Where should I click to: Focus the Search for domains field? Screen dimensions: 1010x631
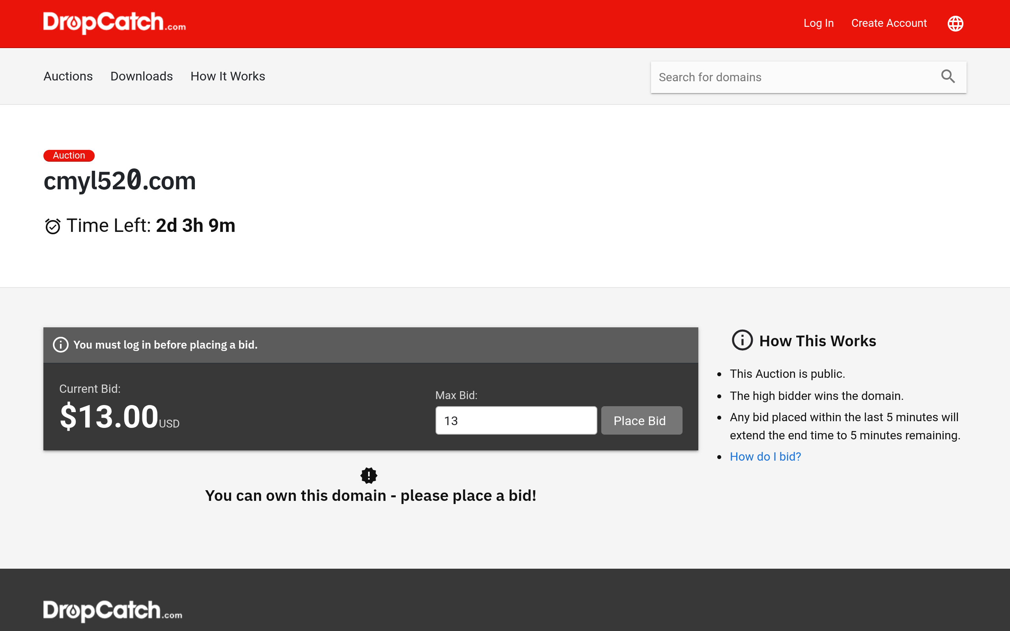[808, 77]
